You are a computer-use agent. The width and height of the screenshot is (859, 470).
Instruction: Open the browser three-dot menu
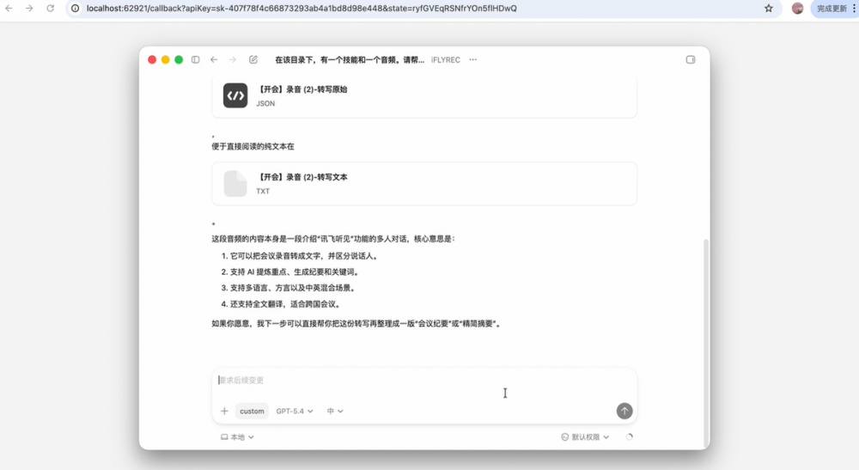(x=855, y=9)
